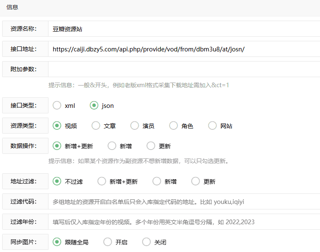Select 跟随全局 for 同步图片
The height and width of the screenshot is (252, 320).
[x=57, y=242]
